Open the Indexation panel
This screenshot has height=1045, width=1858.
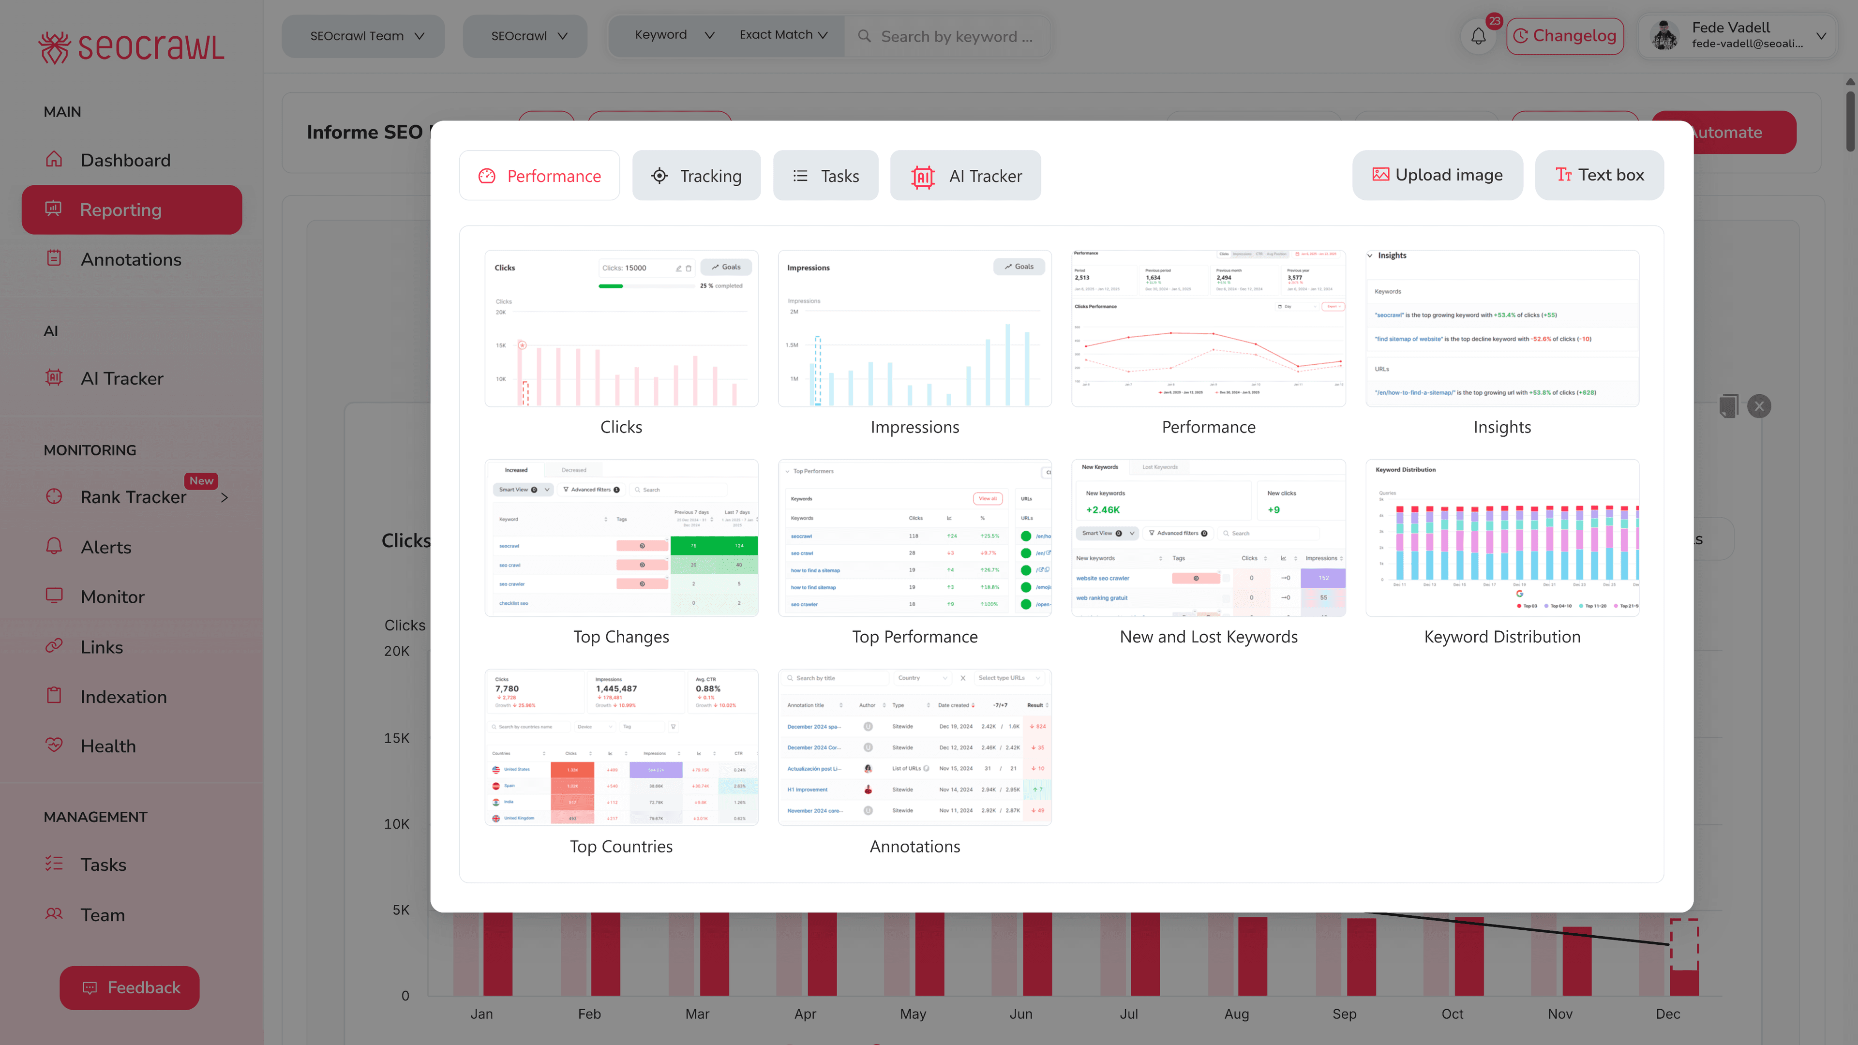pyautogui.click(x=123, y=696)
